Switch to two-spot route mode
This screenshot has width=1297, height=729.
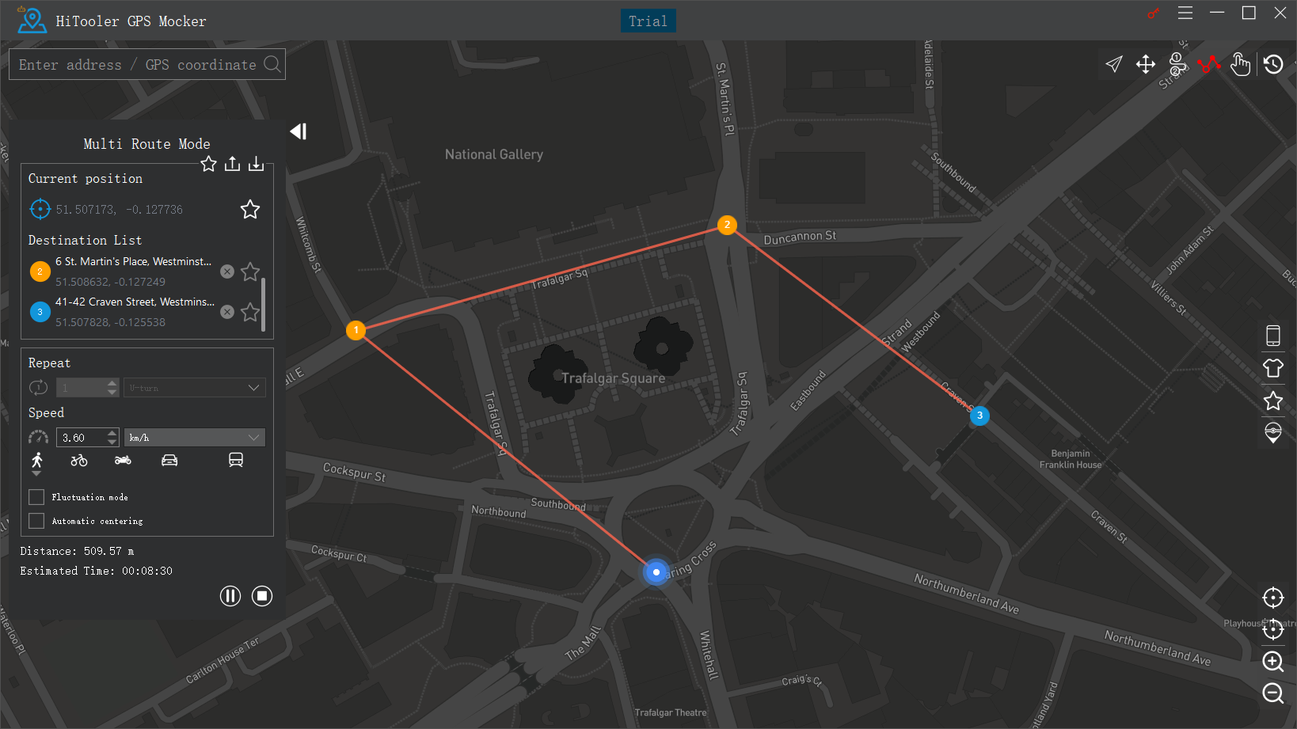tap(1177, 65)
